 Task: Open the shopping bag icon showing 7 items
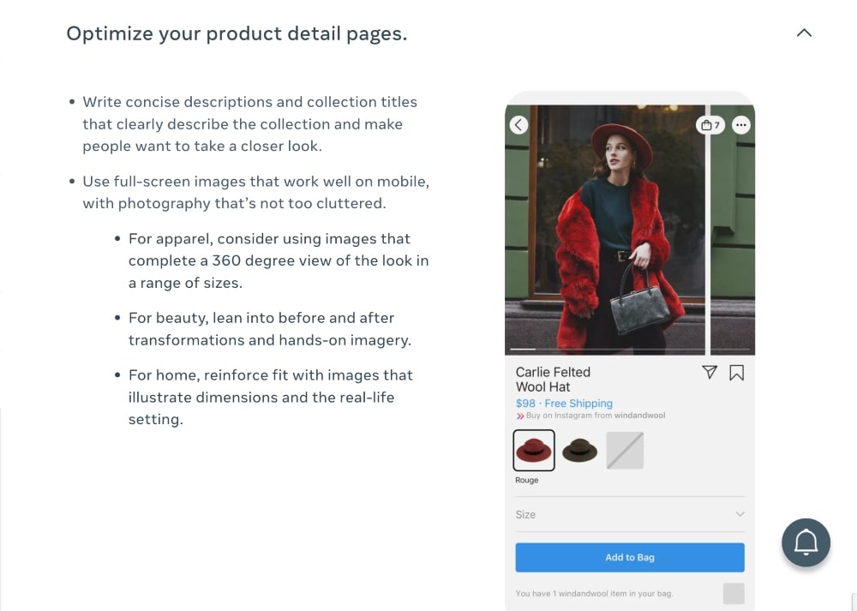tap(710, 124)
